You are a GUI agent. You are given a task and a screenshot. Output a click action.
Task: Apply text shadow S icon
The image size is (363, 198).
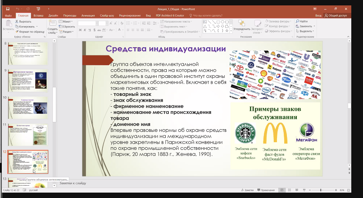pos(95,30)
